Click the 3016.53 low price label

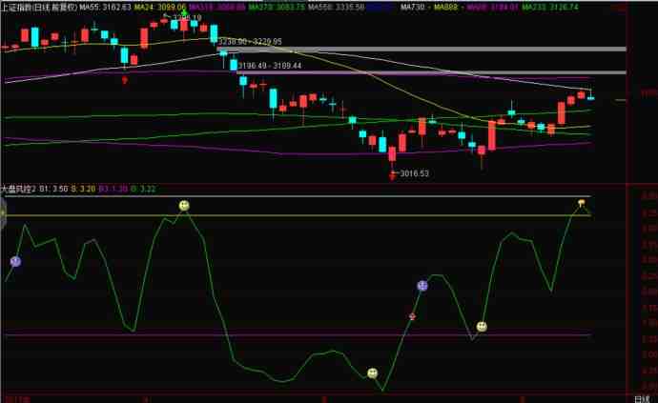point(415,173)
